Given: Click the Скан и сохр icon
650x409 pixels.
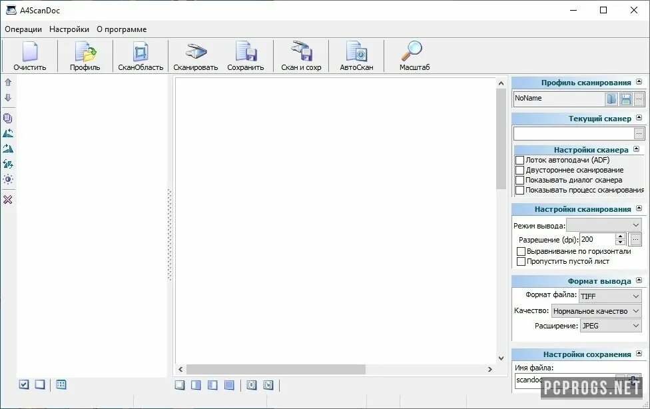Looking at the screenshot, I should [302, 56].
